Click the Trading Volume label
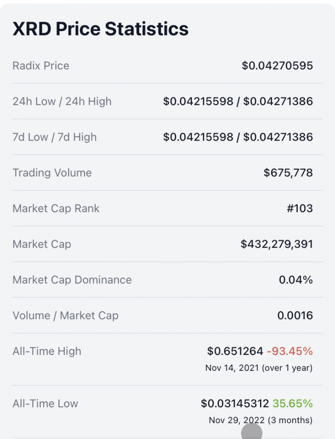This screenshot has width=335, height=439. click(52, 173)
